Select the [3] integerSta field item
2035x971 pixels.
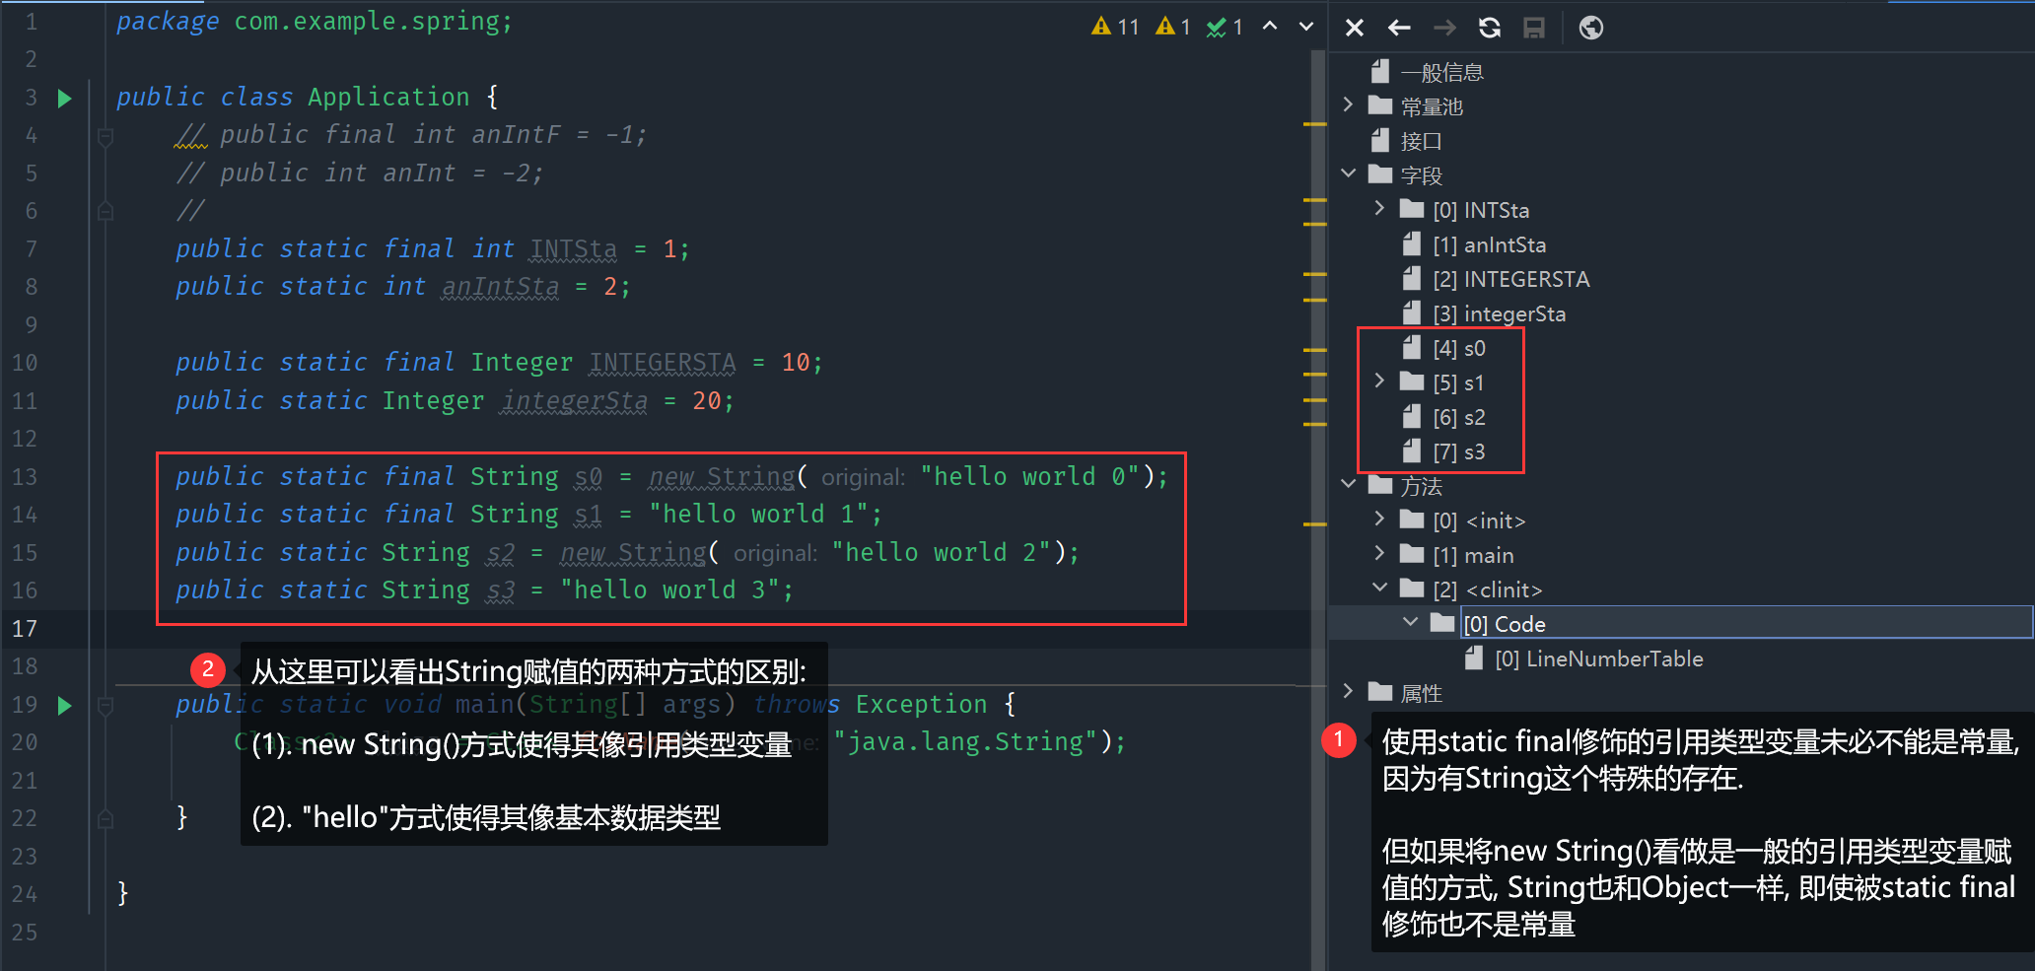pos(1498,313)
